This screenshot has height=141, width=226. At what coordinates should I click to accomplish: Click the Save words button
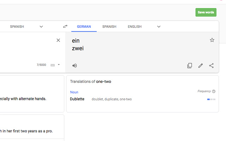tap(206, 12)
